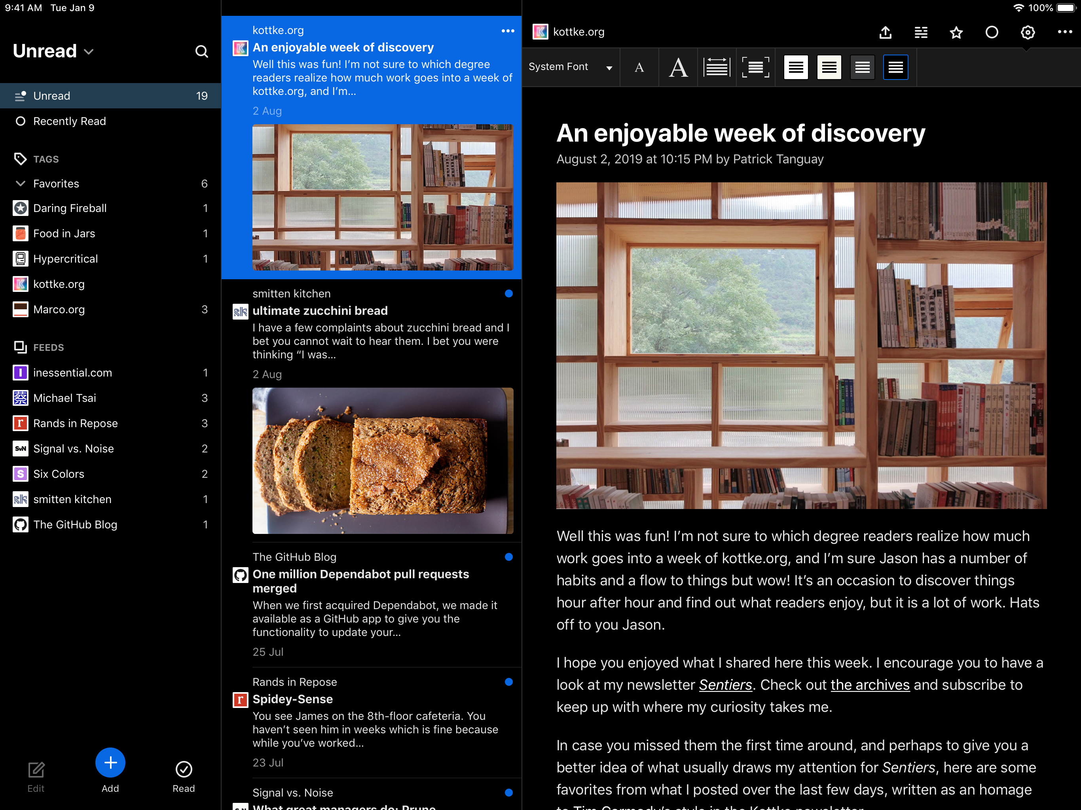Tap the blue Add button
Viewport: 1081px width, 810px height.
[110, 763]
